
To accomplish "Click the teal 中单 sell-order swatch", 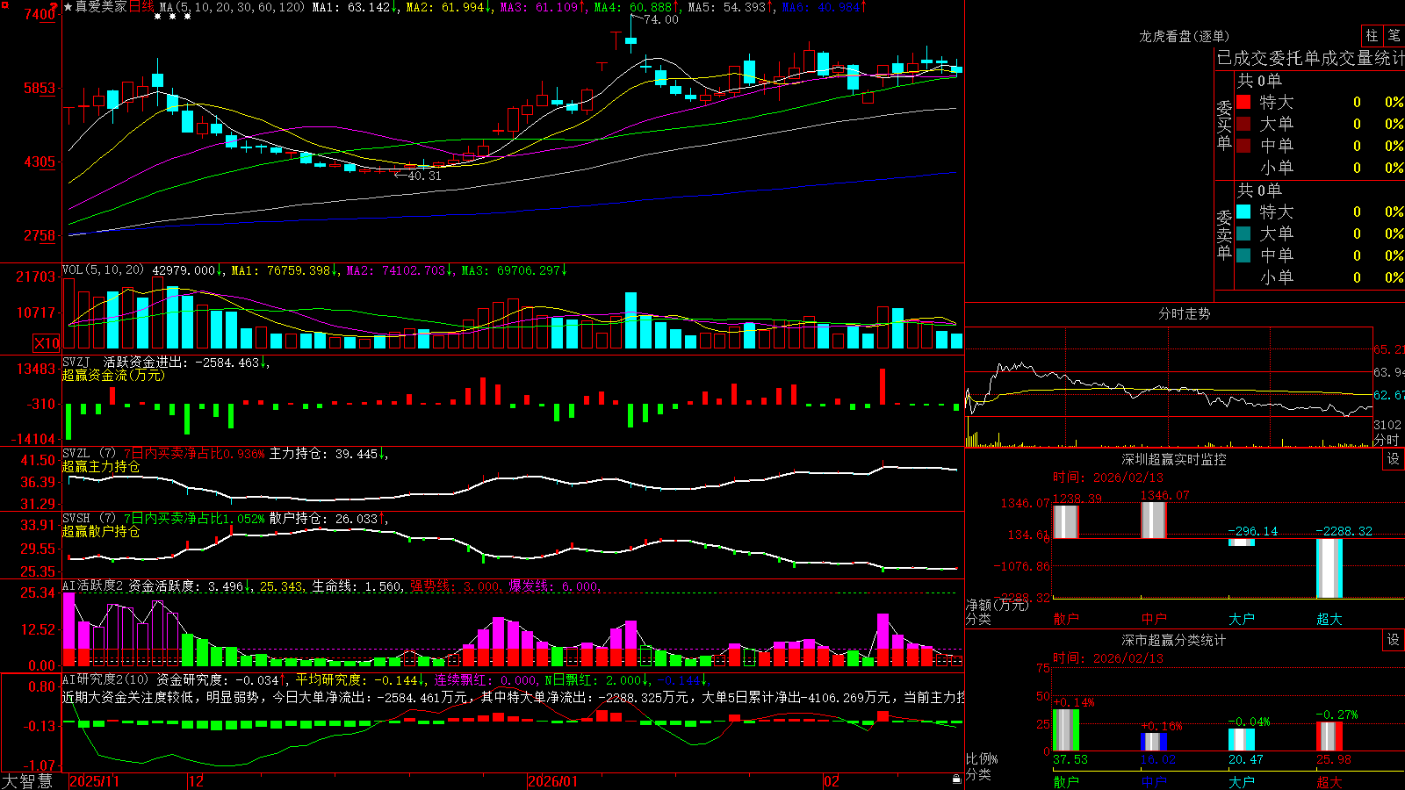I will click(1243, 255).
